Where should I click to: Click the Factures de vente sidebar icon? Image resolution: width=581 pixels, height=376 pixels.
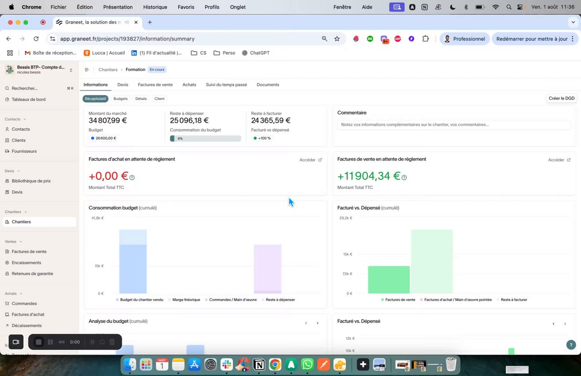(x=7, y=252)
